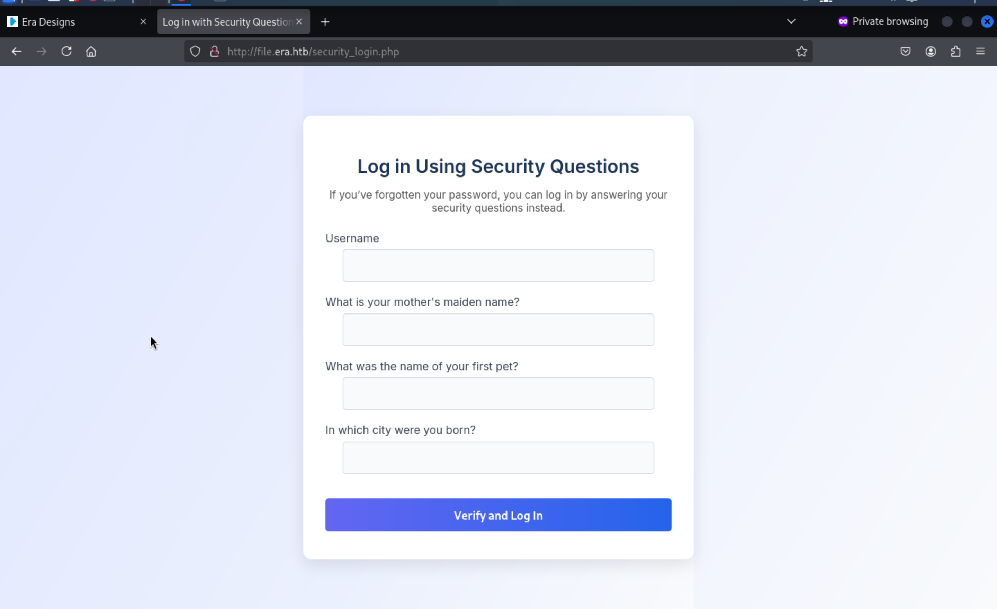Click the mother's maiden name field
This screenshot has width=997, height=609.
[x=498, y=329]
